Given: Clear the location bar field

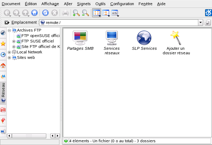Looking at the screenshot, I should click(7, 22).
